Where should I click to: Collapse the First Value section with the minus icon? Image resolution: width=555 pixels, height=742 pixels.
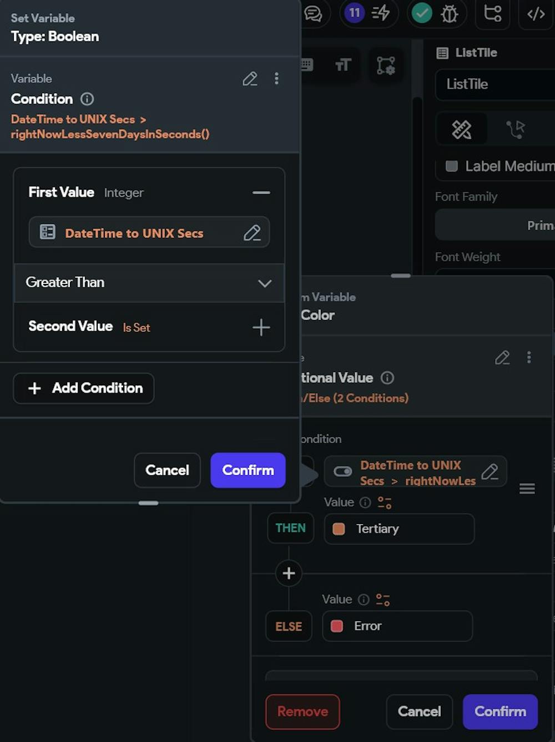point(261,192)
